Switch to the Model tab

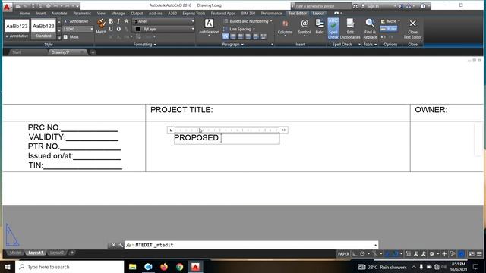[x=15, y=253]
